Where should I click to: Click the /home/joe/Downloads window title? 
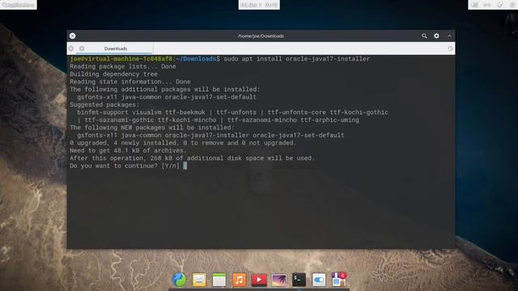tap(261, 36)
